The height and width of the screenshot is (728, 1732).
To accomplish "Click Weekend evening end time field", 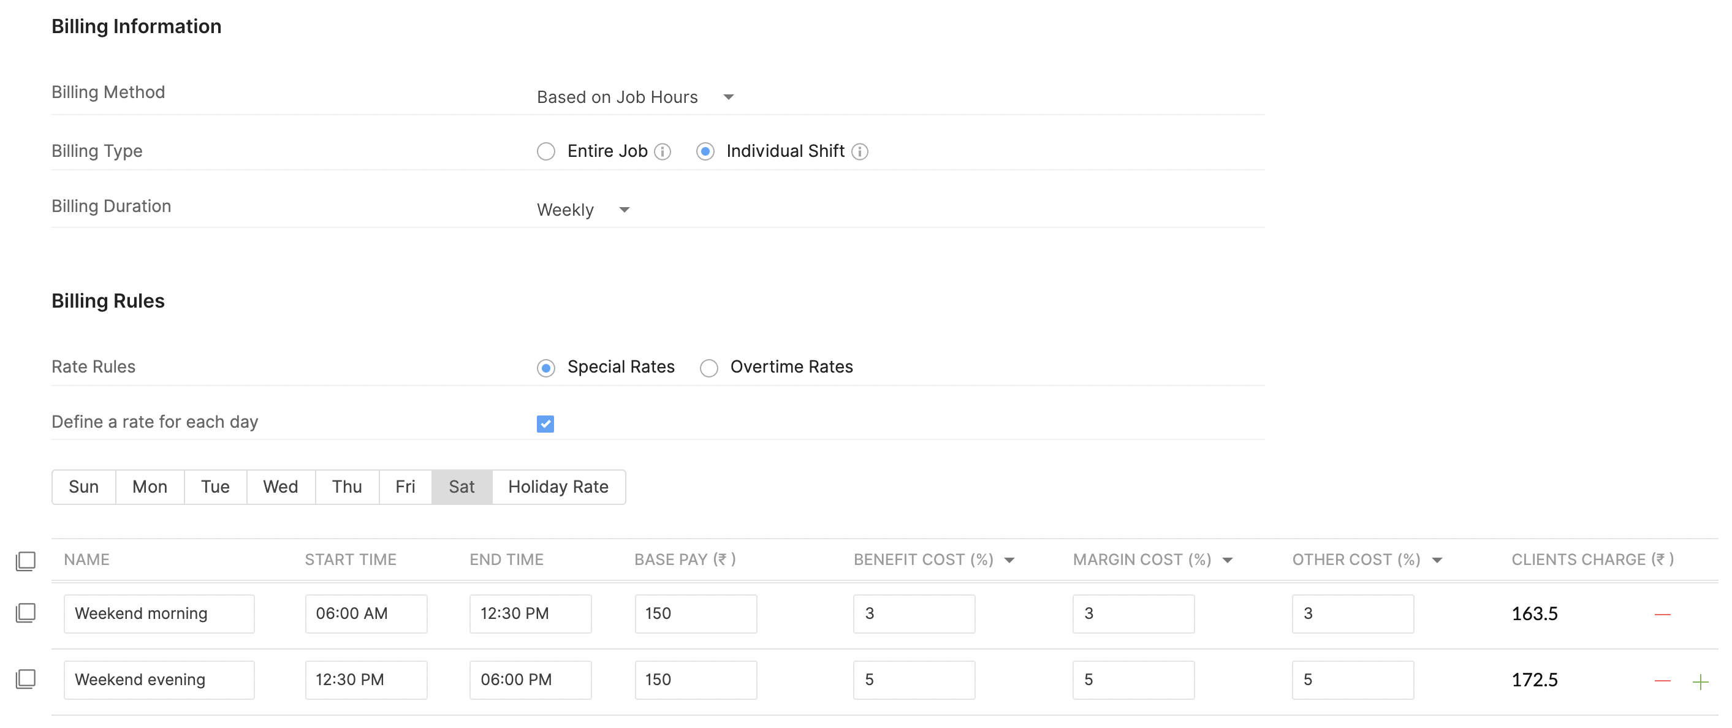I will click(x=530, y=679).
